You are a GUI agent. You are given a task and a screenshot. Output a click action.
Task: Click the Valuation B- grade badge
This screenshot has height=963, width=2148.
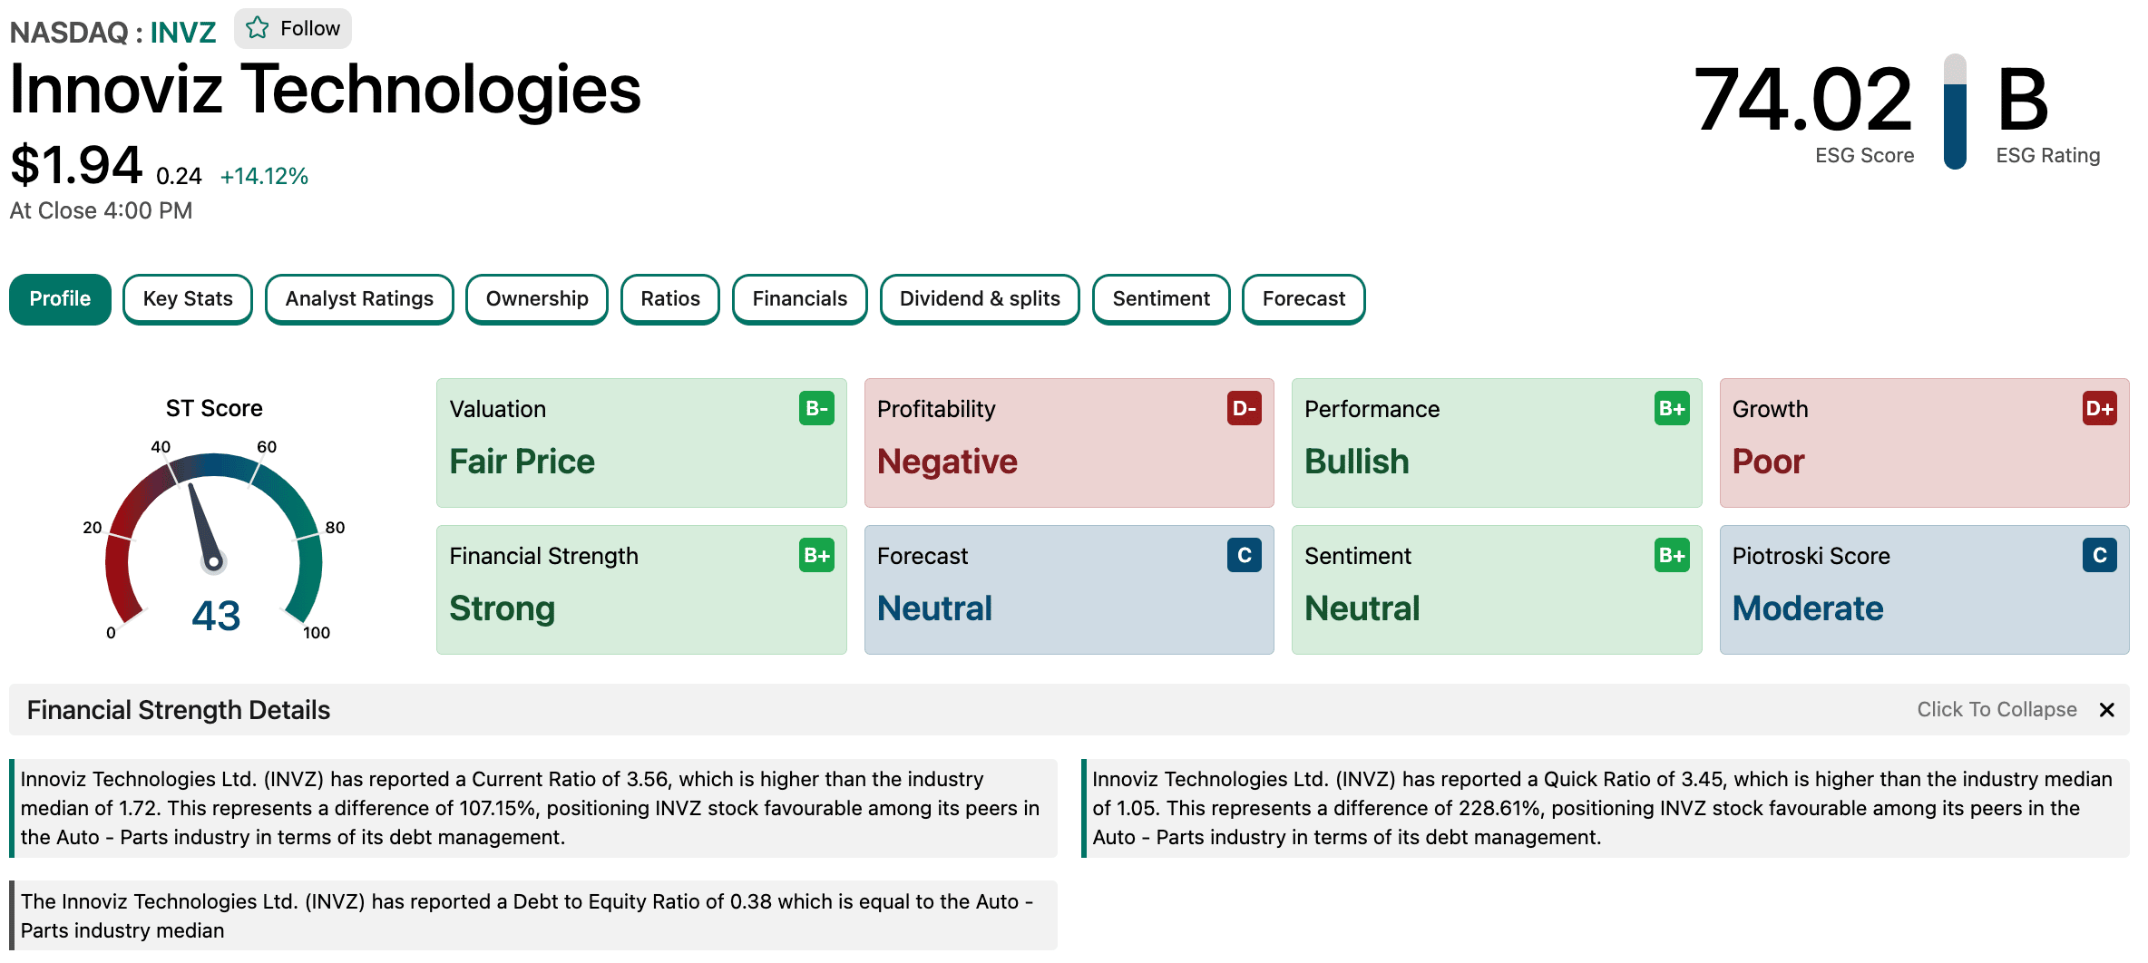[816, 409]
